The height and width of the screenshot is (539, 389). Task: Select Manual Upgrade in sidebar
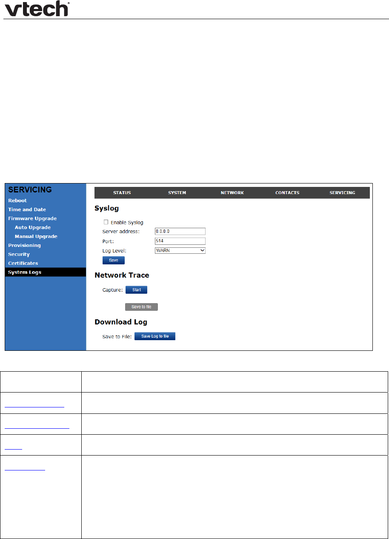tap(36, 236)
